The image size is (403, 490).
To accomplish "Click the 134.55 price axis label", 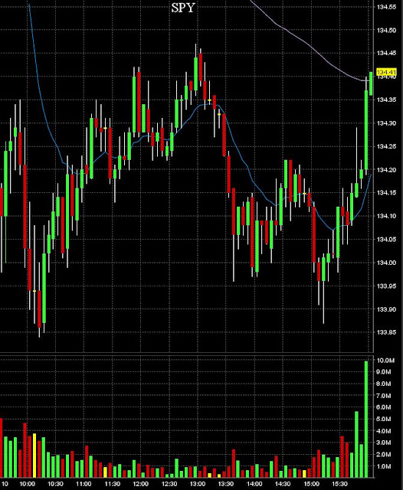I will click(386, 7).
